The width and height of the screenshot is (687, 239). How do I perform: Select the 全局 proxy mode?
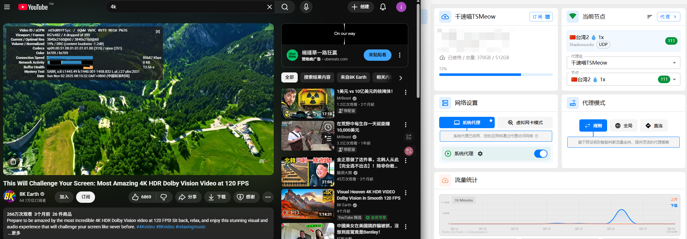click(x=624, y=126)
